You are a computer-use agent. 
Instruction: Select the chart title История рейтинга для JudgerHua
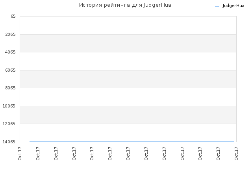pos(125,5)
